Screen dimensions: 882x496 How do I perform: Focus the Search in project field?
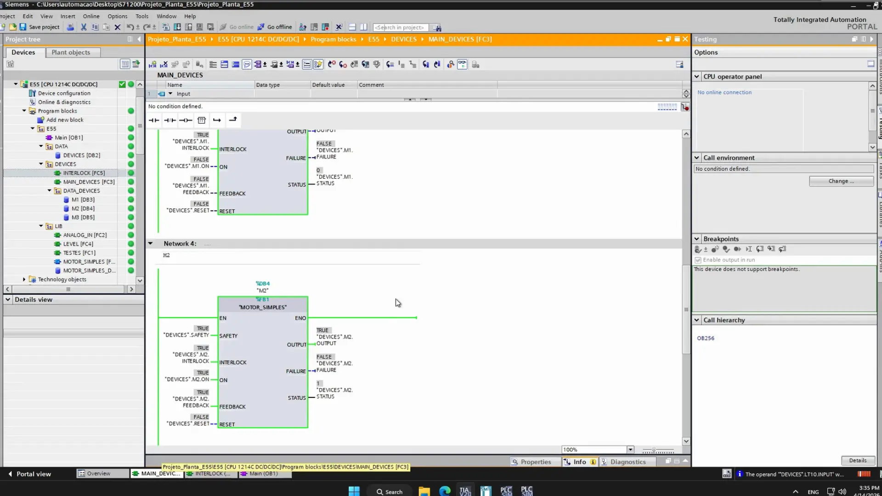401,28
